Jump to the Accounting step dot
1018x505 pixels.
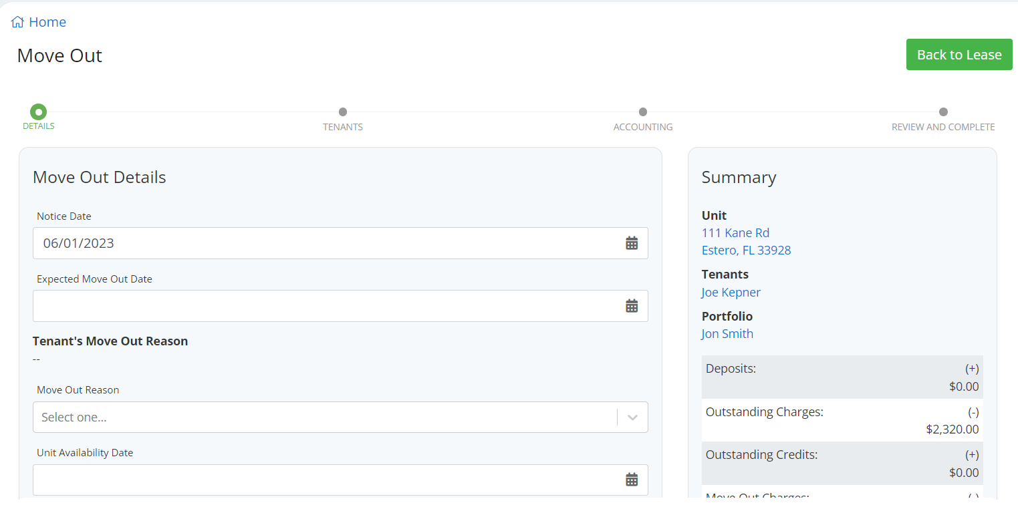(643, 112)
